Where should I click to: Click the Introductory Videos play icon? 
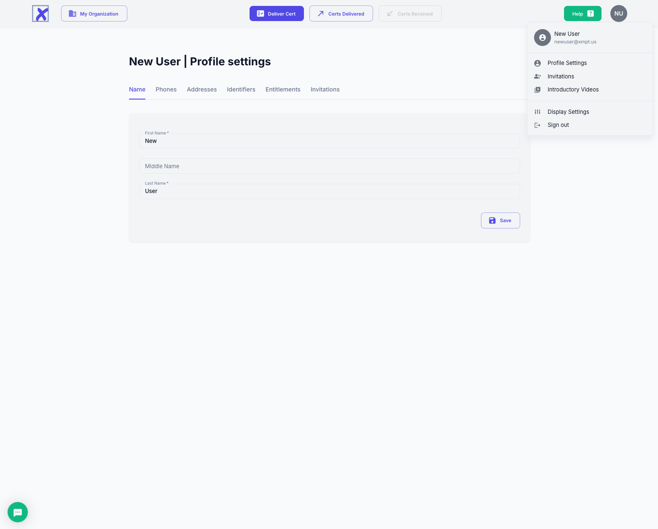point(537,90)
